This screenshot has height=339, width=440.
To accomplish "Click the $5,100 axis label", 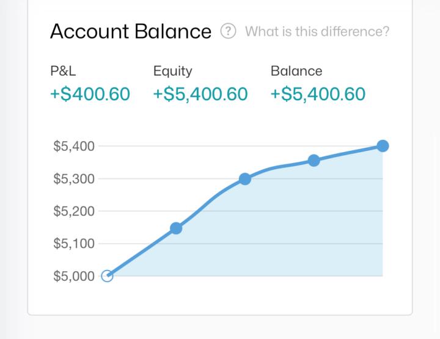I will [74, 243].
